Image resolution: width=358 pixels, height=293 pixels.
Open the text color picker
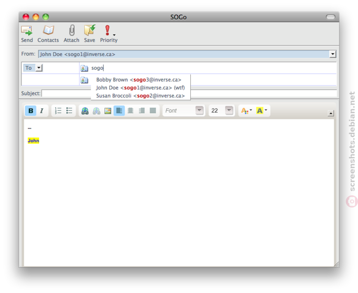(247, 111)
